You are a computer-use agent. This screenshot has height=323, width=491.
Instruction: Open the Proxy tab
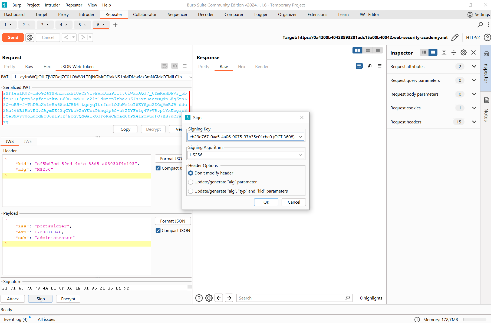tap(63, 15)
